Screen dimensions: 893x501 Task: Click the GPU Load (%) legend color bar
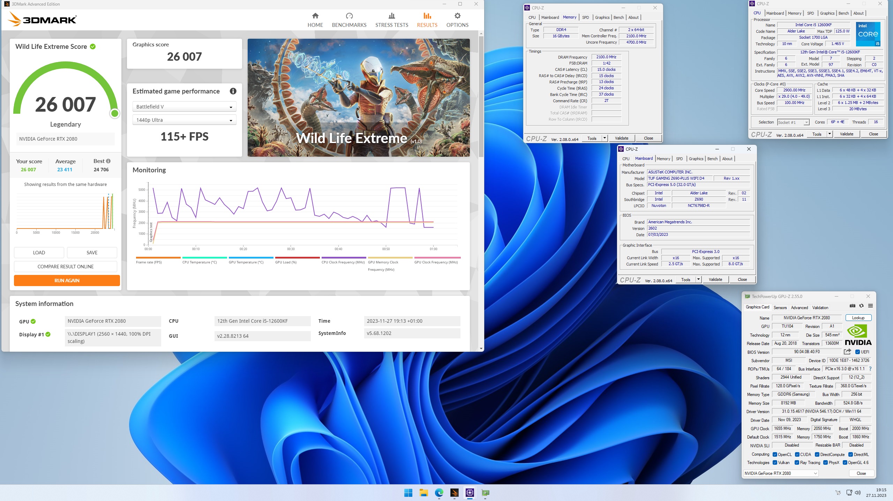pyautogui.click(x=297, y=257)
